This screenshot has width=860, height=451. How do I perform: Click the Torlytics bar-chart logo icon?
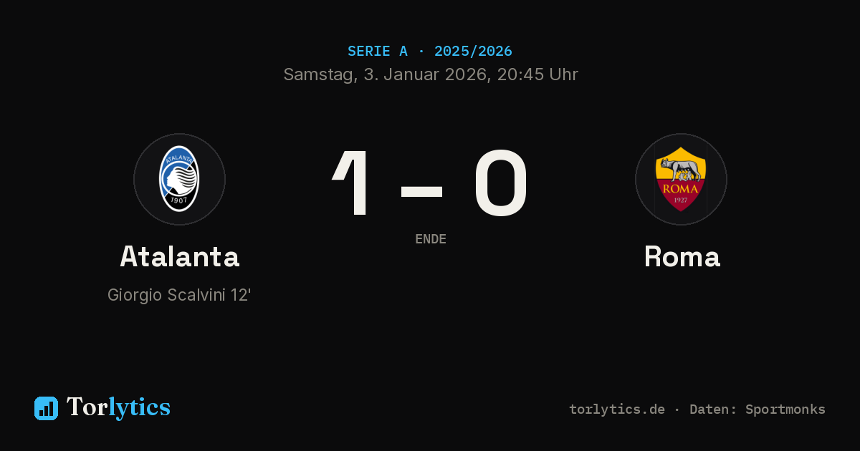(x=46, y=408)
